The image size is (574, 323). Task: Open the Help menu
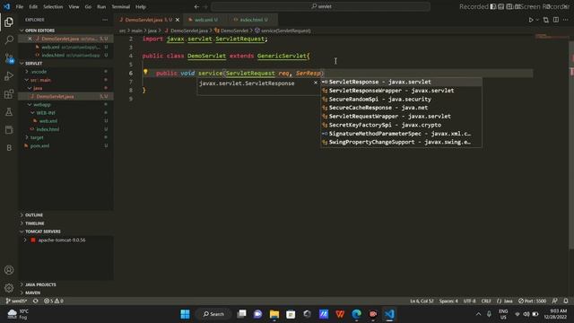[x=141, y=6]
